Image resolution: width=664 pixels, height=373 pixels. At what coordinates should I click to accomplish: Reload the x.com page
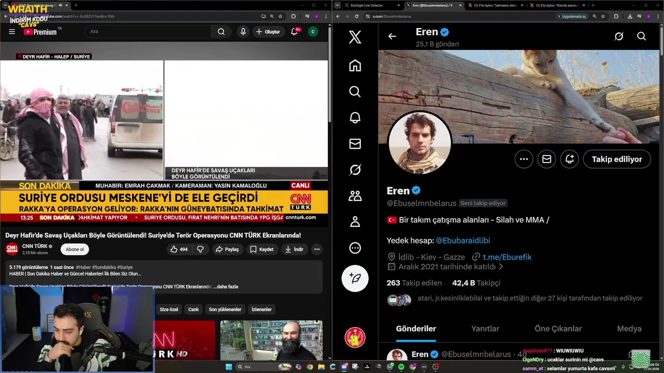point(356,16)
